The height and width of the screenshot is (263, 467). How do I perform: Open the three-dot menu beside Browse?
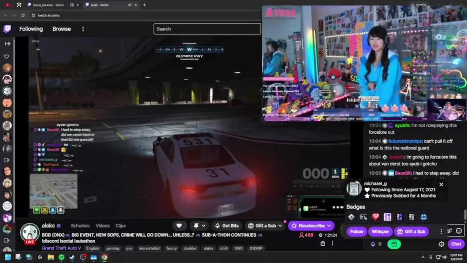coord(83,29)
